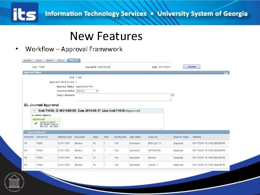Viewport: 260px width, 195px height.
Task: Click the Thread ID column header
Action: pos(29,137)
